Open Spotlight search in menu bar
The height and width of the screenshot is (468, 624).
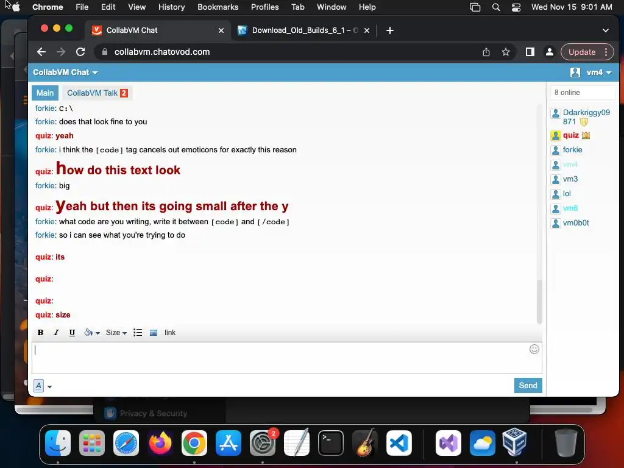coord(496,7)
